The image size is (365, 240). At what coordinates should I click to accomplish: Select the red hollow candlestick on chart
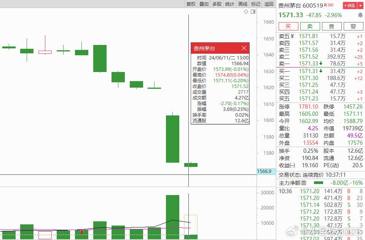(45, 52)
